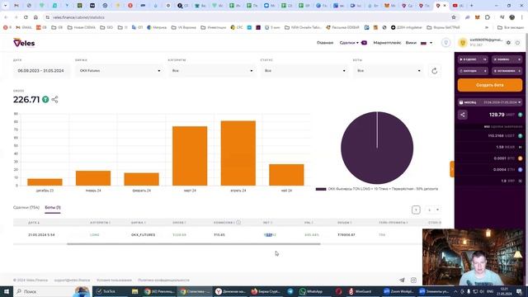Open Главная in the top navigation
The width and height of the screenshot is (528, 297).
[x=325, y=43]
